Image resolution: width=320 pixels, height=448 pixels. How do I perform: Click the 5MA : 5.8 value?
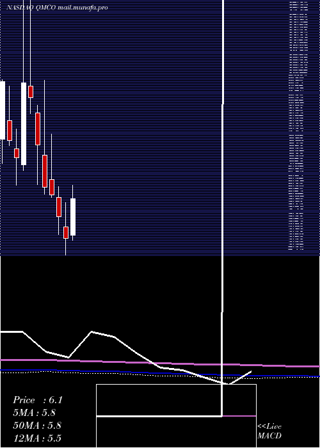(35, 413)
